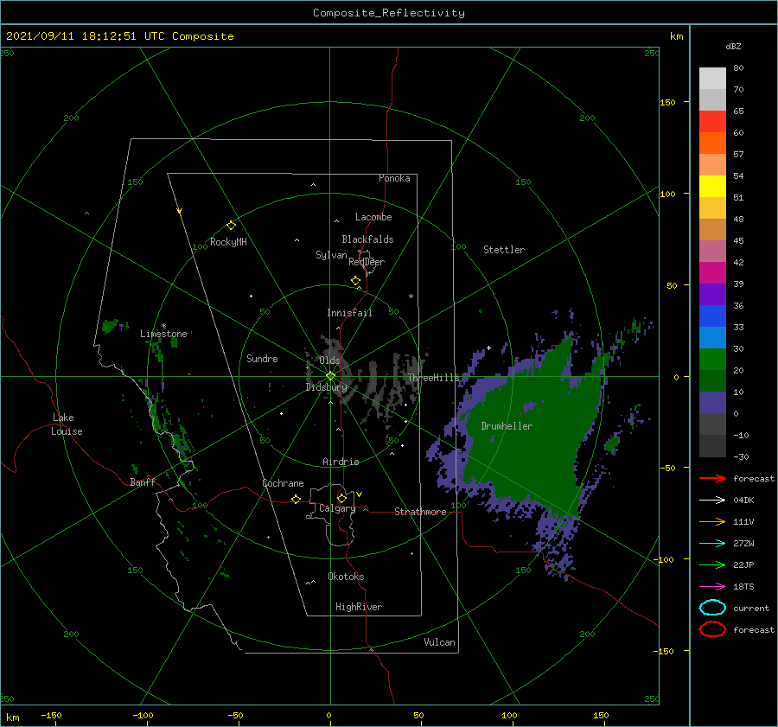Click the 54 dBZ yellow color swatch
Screen dimensions: 778x727
pos(712,187)
